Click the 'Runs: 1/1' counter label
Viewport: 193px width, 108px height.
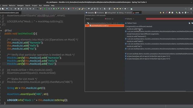[90, 19]
